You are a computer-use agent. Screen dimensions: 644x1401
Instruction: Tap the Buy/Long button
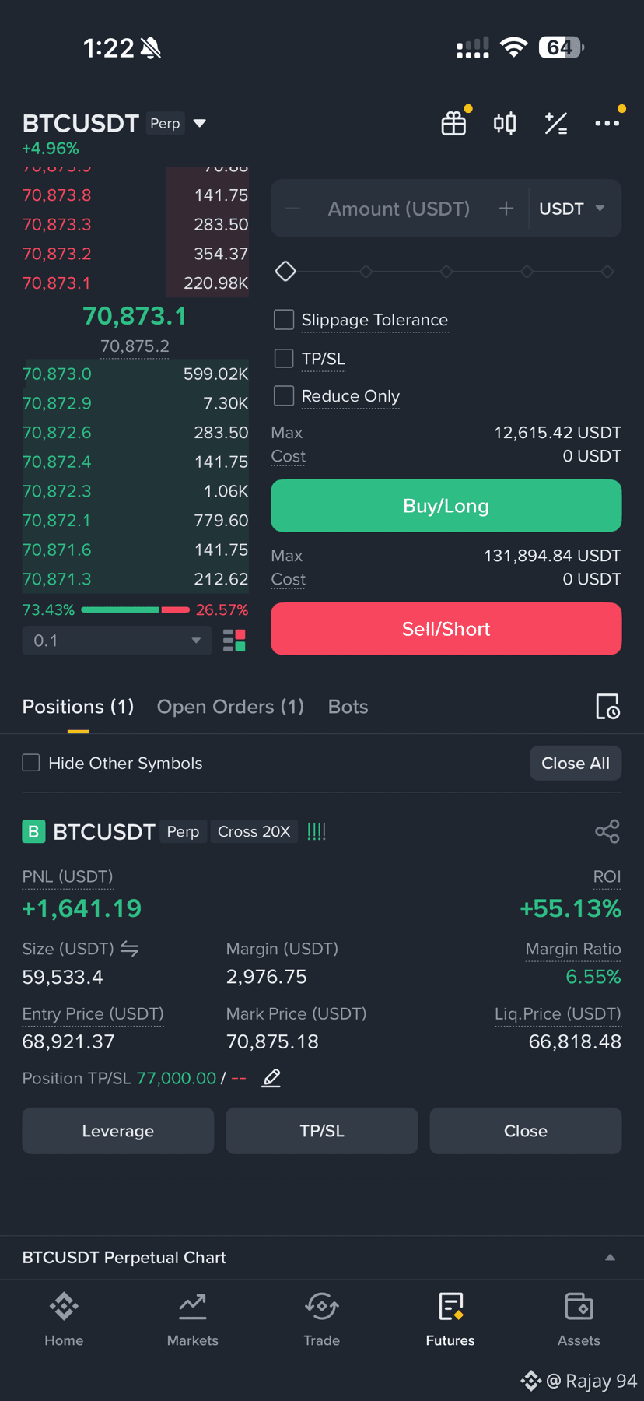[x=446, y=506]
